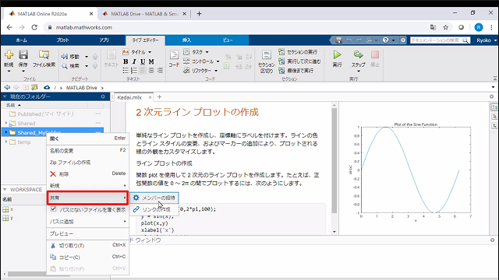Add a new editor document tab
The height and width of the screenshot is (280, 499).
[x=159, y=97]
